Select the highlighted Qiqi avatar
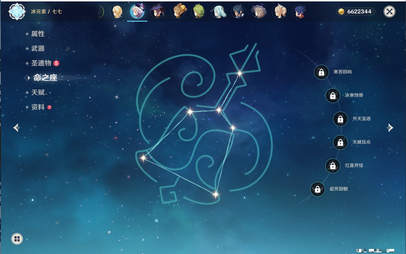The height and width of the screenshot is (254, 406). click(137, 12)
